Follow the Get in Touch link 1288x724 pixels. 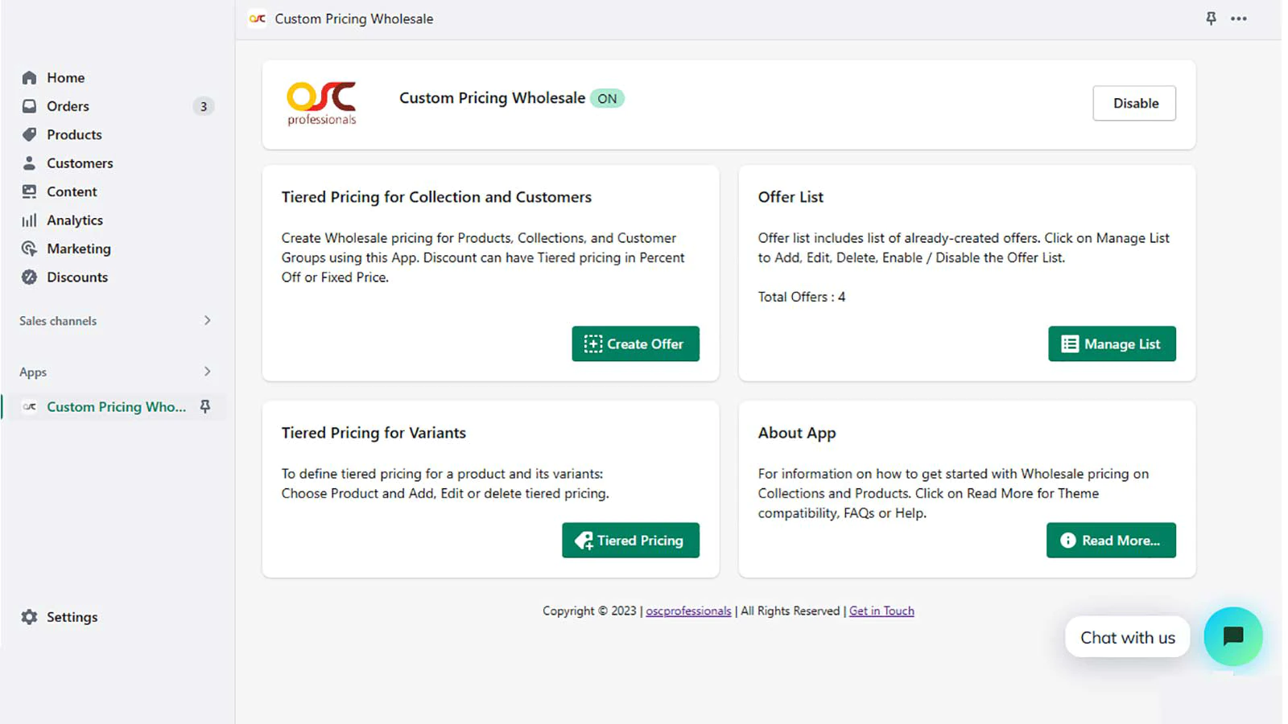(881, 611)
